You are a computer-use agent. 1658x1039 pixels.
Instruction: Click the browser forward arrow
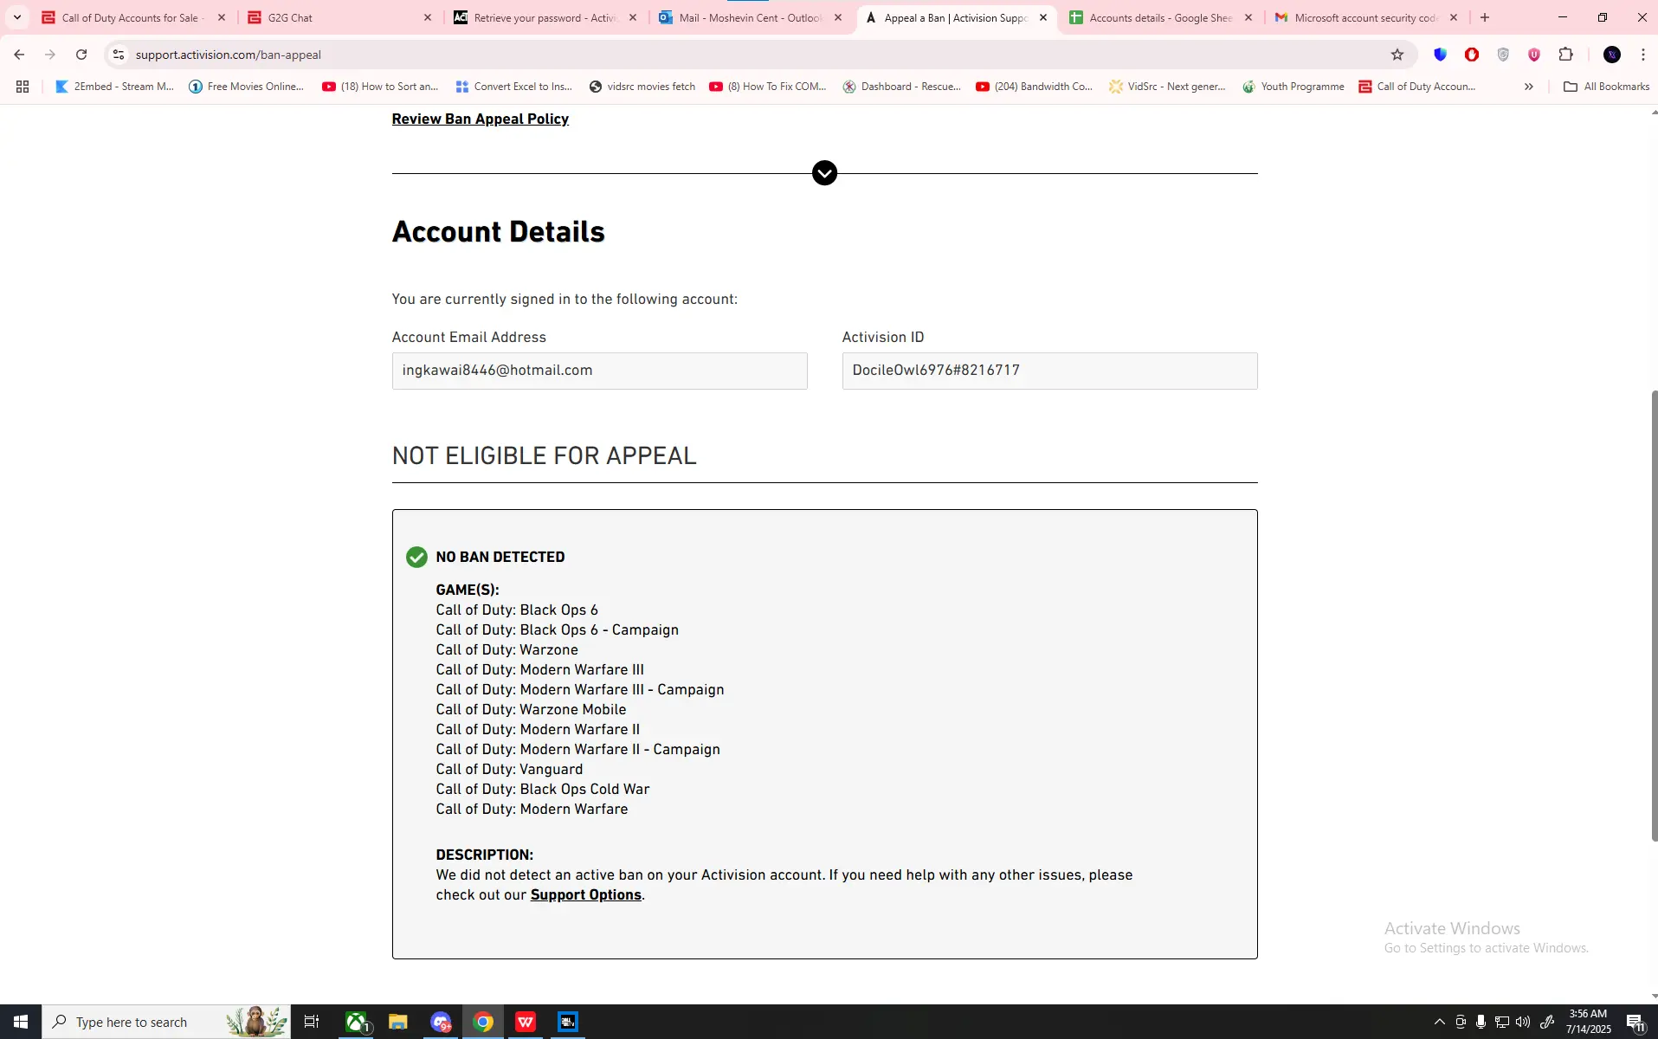coord(50,55)
